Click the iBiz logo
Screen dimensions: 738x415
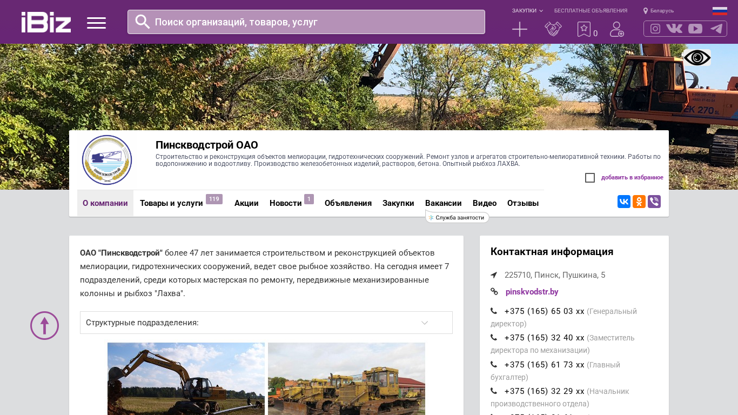[x=46, y=22]
